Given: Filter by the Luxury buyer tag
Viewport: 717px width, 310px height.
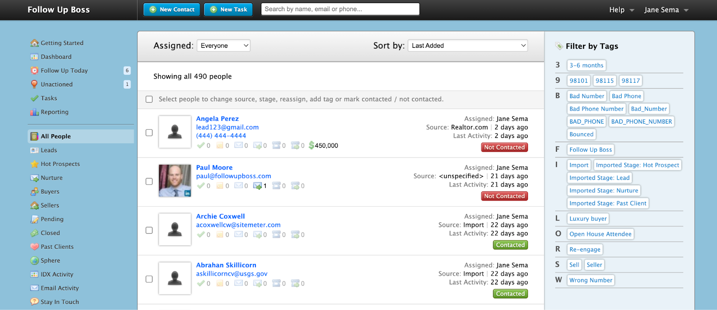Looking at the screenshot, I should [x=588, y=219].
